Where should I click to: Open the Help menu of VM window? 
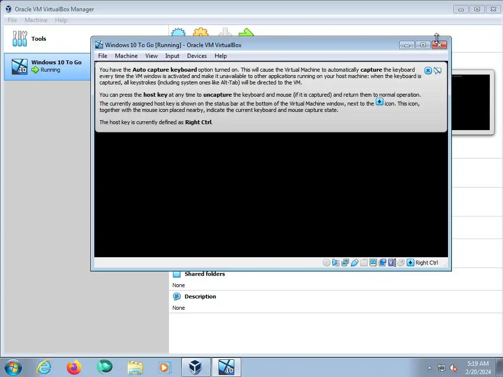coord(221,56)
